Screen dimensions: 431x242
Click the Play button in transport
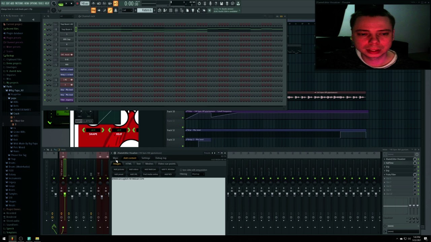tap(66, 3)
